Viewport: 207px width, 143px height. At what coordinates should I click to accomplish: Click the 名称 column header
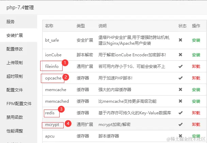(x=49, y=26)
